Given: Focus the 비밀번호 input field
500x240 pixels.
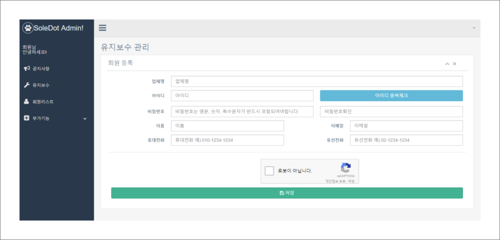Looking at the screenshot, I should (243, 112).
